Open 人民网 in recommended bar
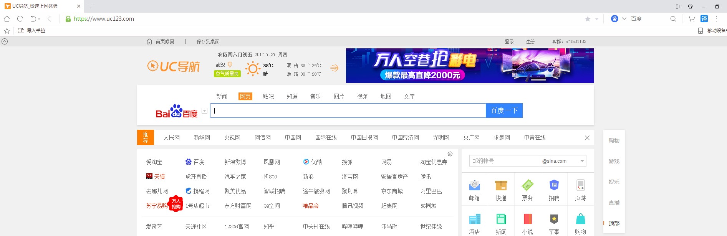This screenshot has height=236, width=727. (x=171, y=137)
